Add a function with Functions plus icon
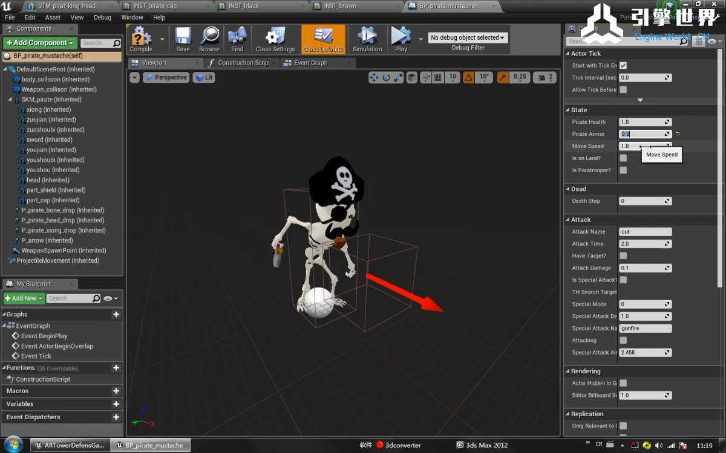The width and height of the screenshot is (726, 453). [116, 368]
